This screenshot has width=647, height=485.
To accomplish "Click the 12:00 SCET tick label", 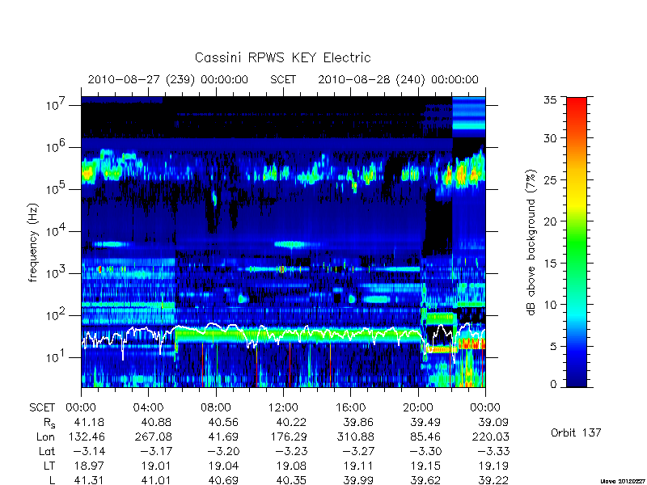I will click(x=283, y=407).
